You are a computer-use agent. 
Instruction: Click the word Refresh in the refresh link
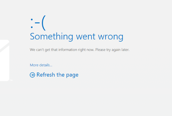pyautogui.click(x=46, y=75)
